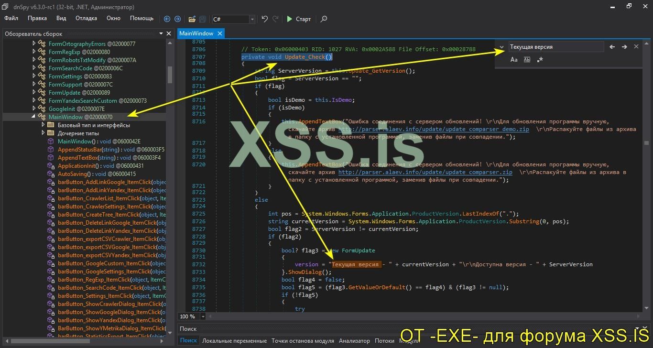Select barButton_CrawlerList_ItemClick method
This screenshot has height=348, width=653.
coord(112,198)
